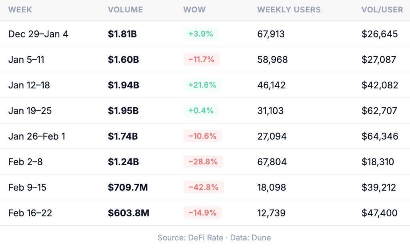
Task: Select the 67,804 weekly users value
Action: coord(271,162)
